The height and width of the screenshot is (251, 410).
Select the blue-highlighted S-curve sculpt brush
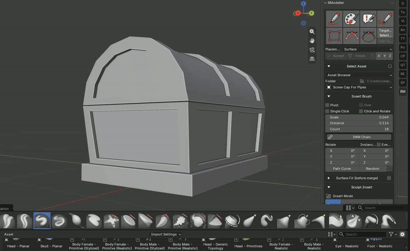42,220
